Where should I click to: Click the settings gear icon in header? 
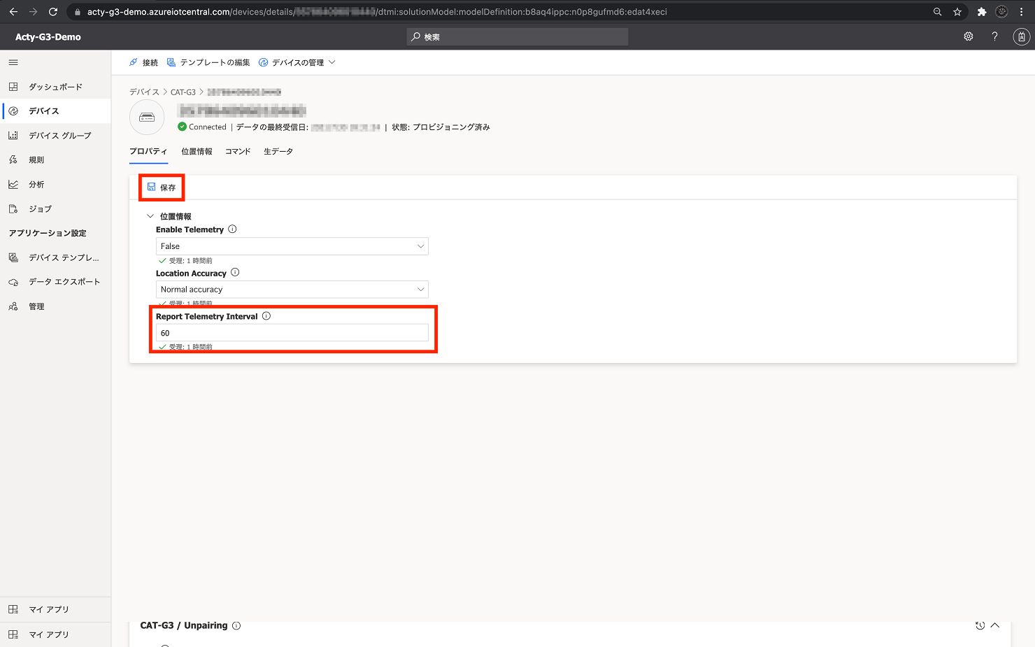tap(969, 36)
